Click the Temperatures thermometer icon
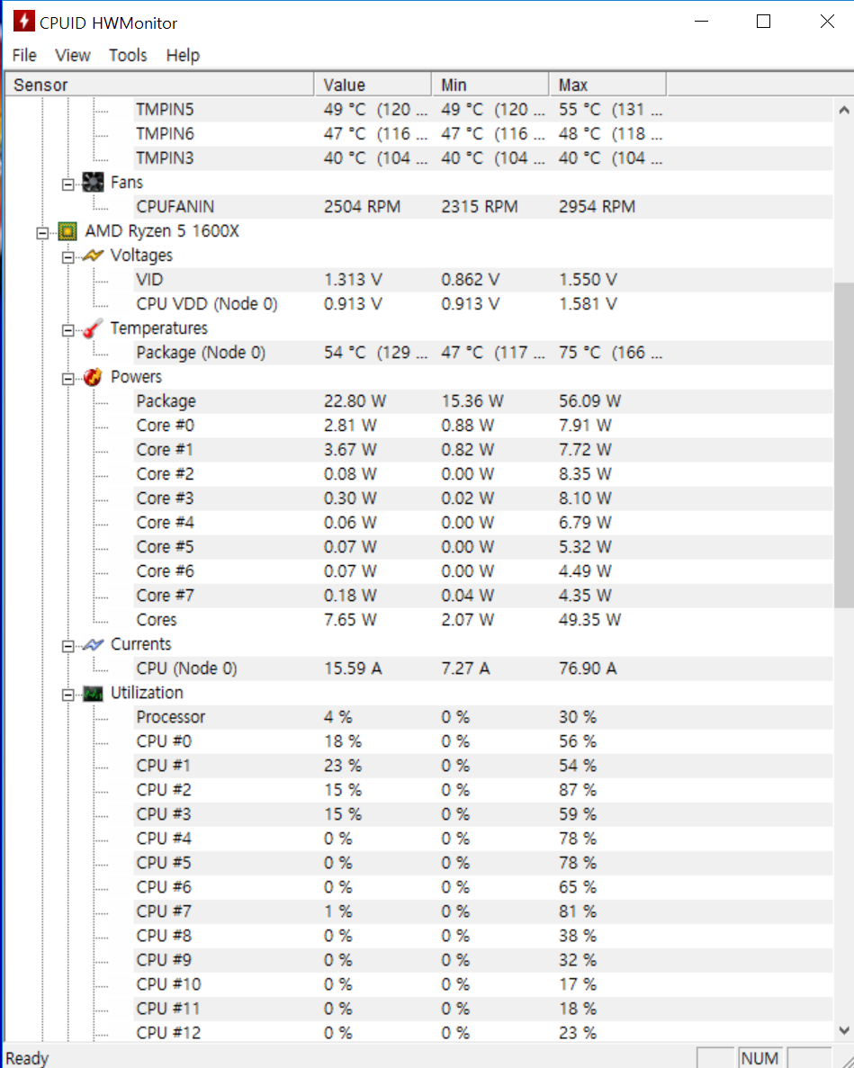Viewport: 854px width, 1068px height. (x=93, y=328)
